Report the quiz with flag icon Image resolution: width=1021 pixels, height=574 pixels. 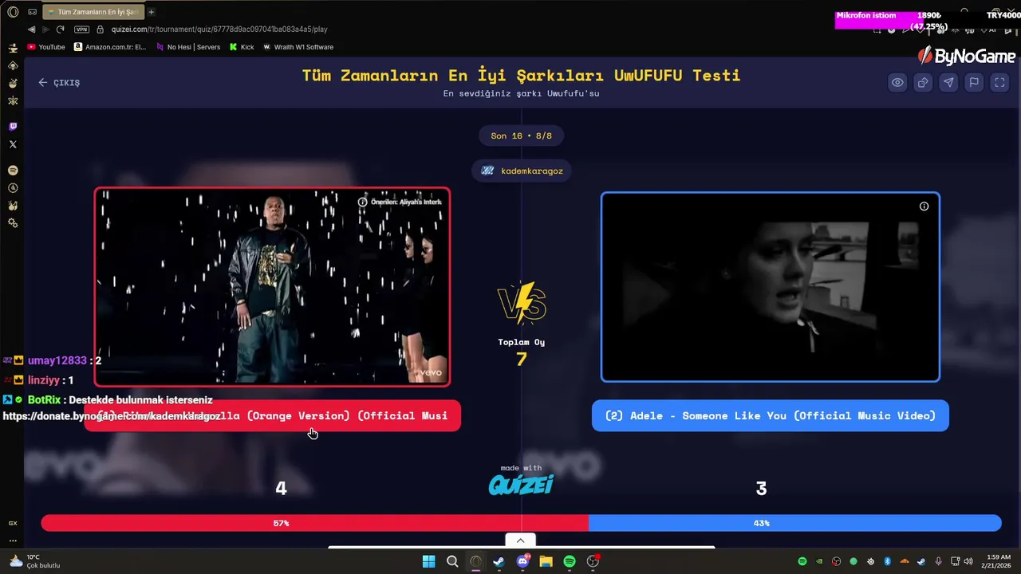[x=974, y=82]
